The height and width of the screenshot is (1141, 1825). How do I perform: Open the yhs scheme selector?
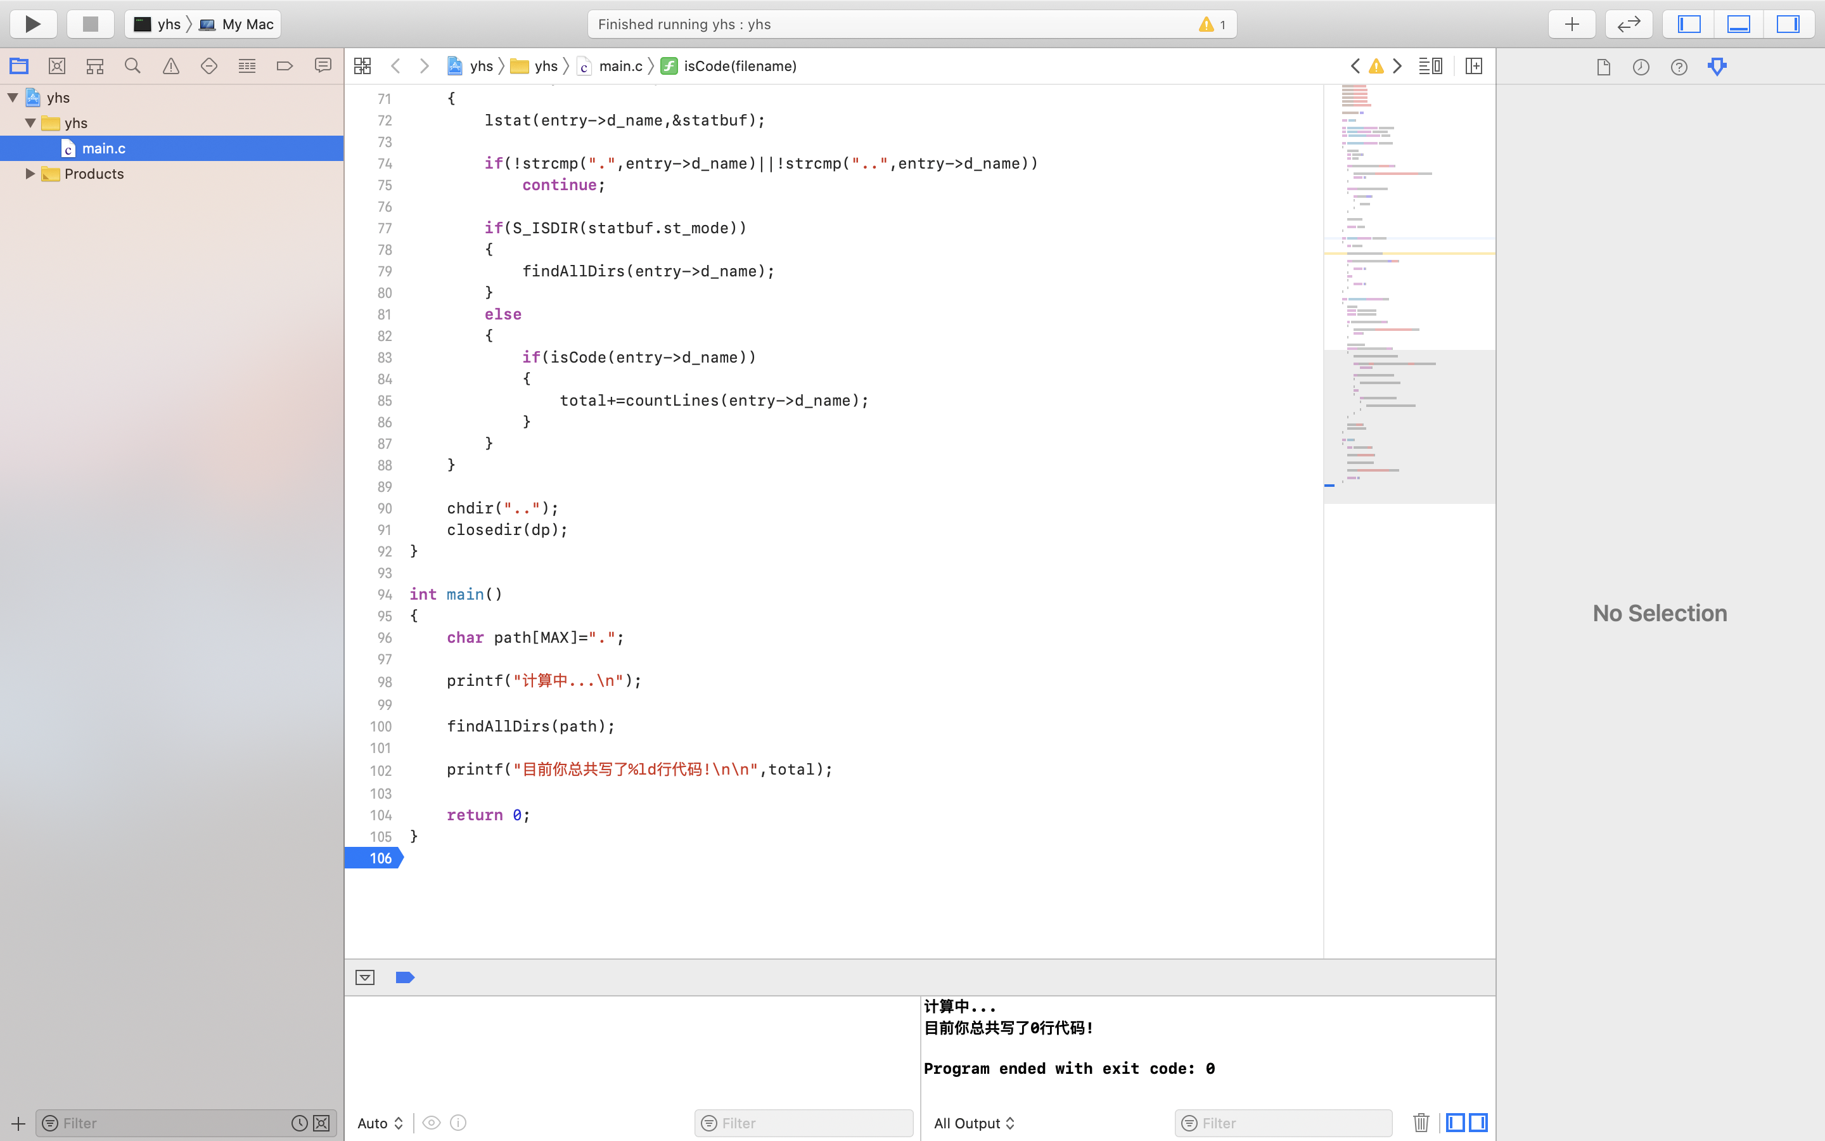(x=158, y=24)
